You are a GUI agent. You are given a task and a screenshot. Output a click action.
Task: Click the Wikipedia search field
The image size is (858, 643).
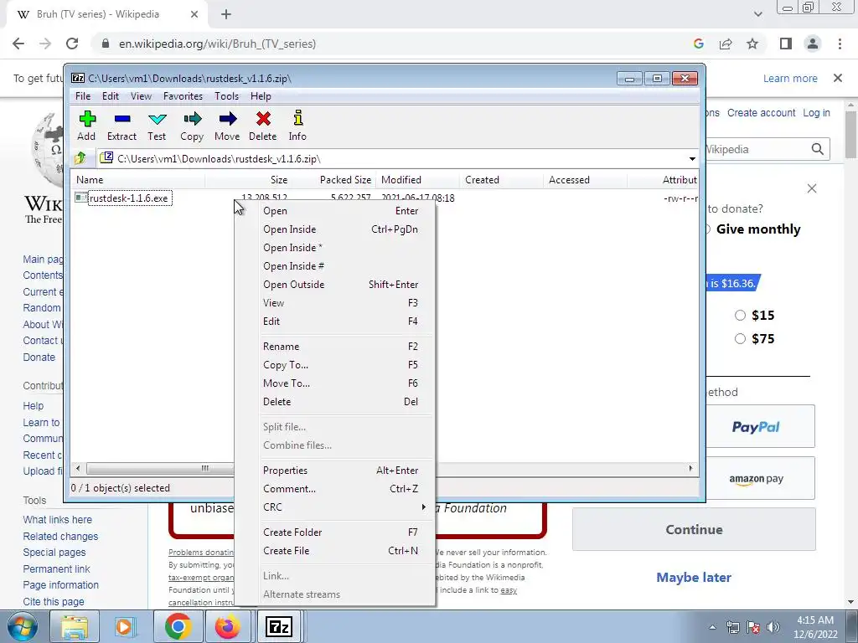[755, 149]
